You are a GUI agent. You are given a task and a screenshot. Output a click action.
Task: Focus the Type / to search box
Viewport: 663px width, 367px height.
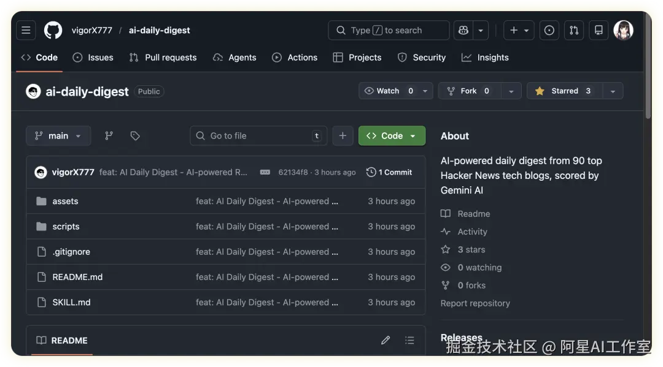click(389, 31)
